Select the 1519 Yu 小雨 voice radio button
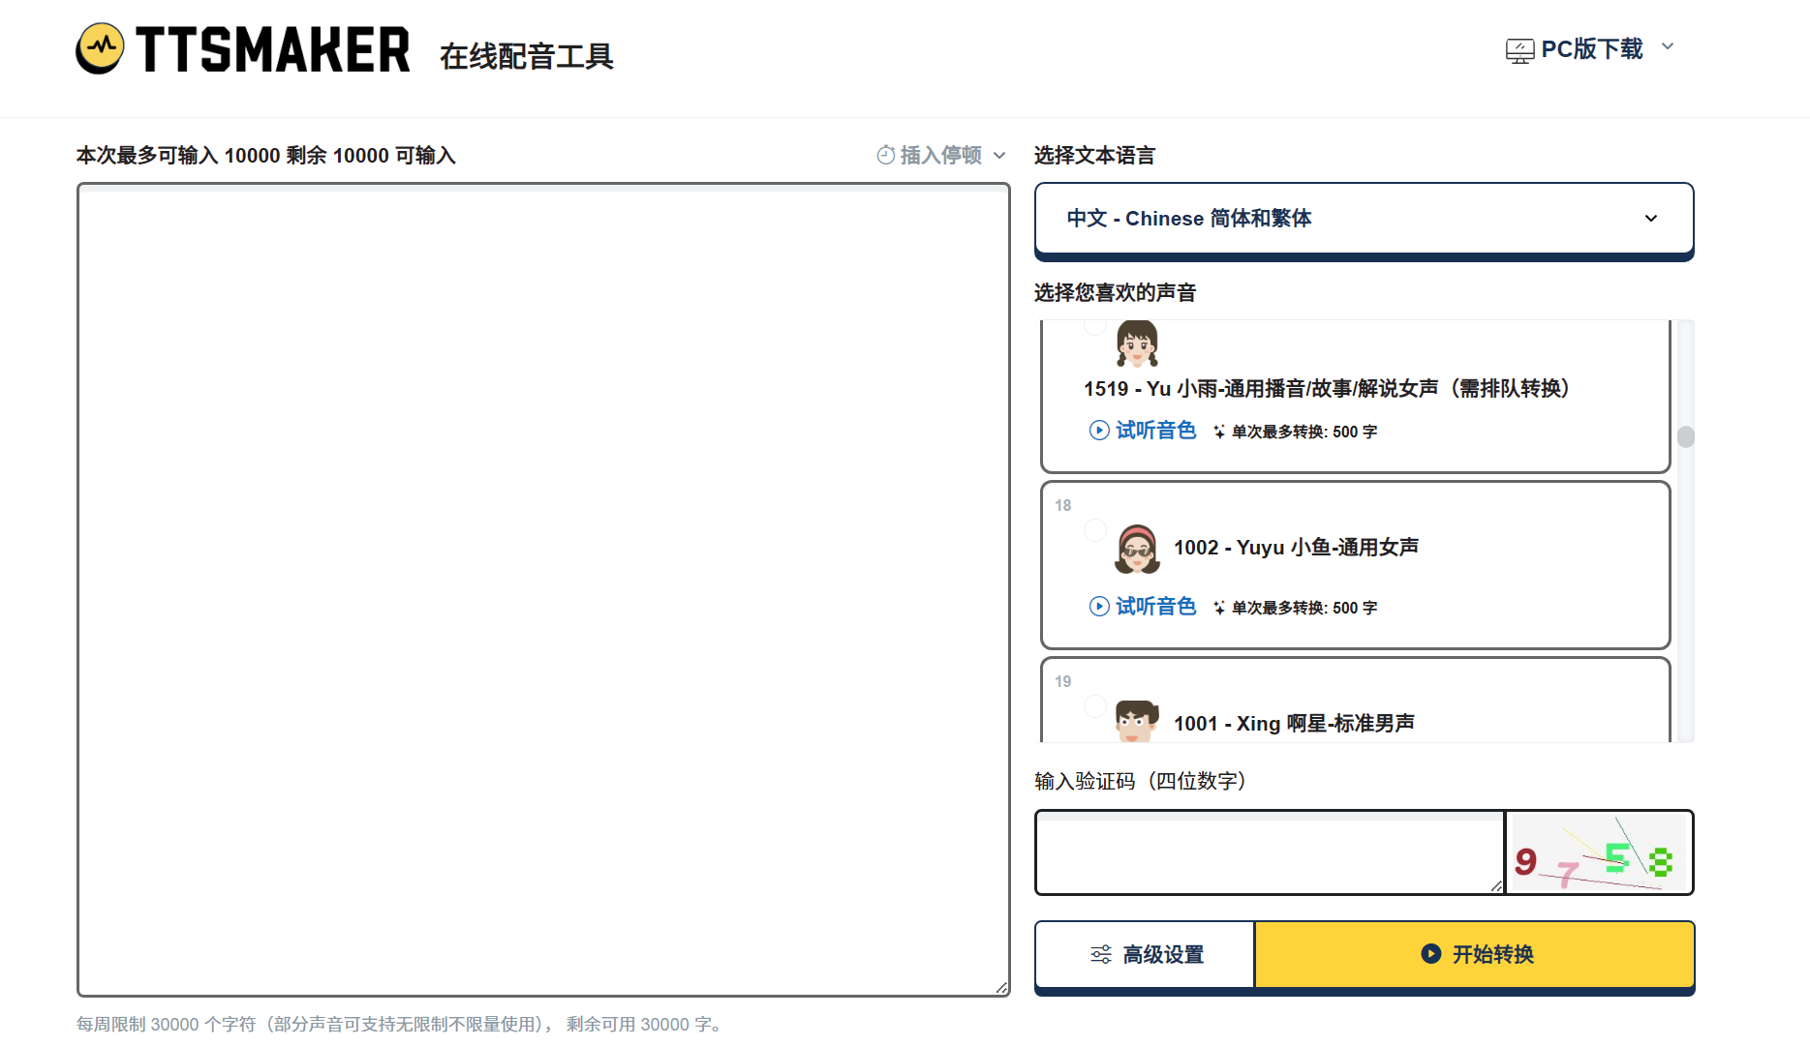This screenshot has height=1046, width=1810. click(1095, 325)
